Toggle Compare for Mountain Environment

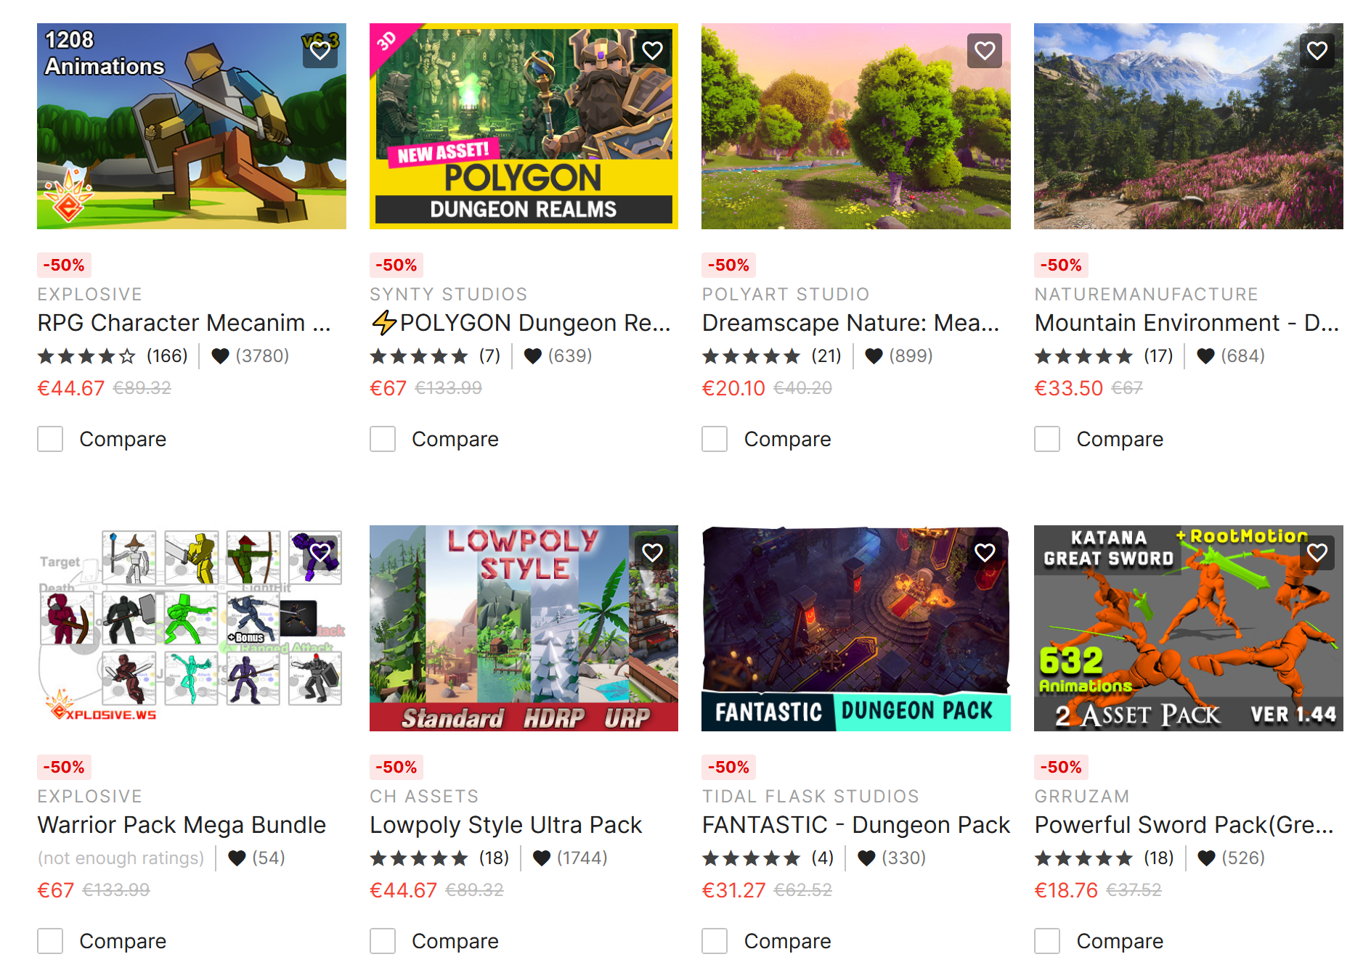click(x=1047, y=439)
